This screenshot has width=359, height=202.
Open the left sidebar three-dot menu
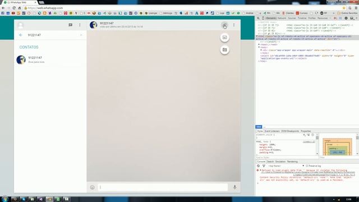(x=80, y=25)
